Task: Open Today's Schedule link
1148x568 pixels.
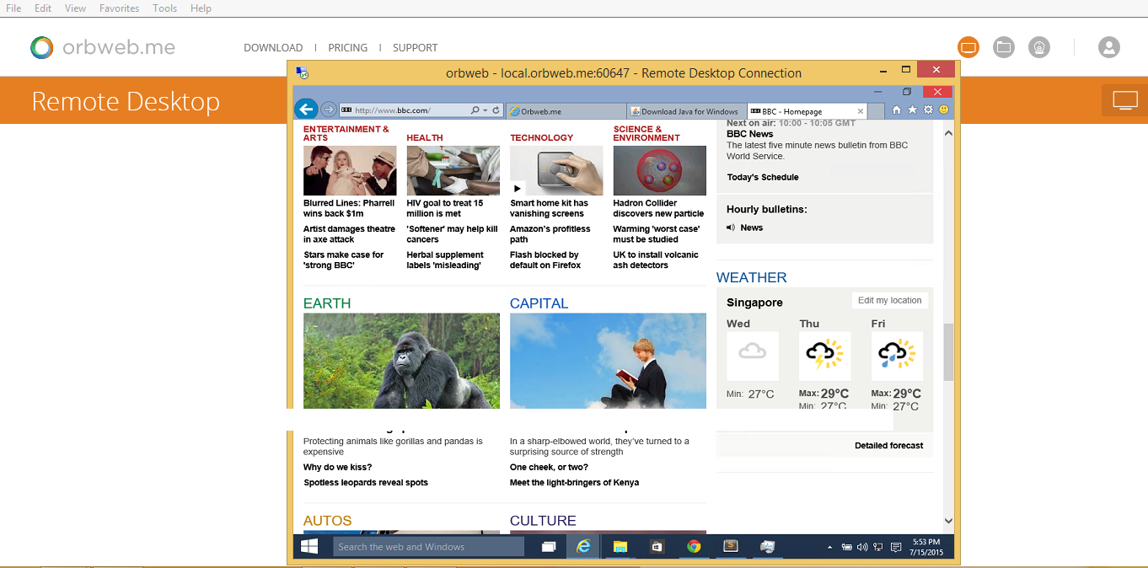Action: (x=763, y=178)
